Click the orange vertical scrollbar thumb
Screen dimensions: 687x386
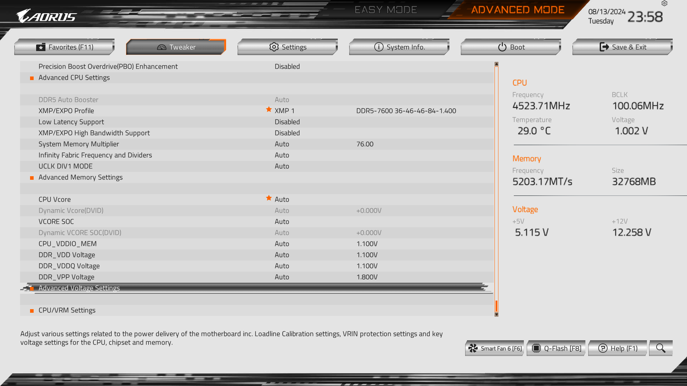coord(496,306)
